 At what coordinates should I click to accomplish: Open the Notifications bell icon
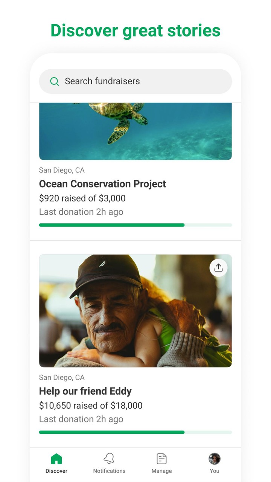(x=109, y=458)
